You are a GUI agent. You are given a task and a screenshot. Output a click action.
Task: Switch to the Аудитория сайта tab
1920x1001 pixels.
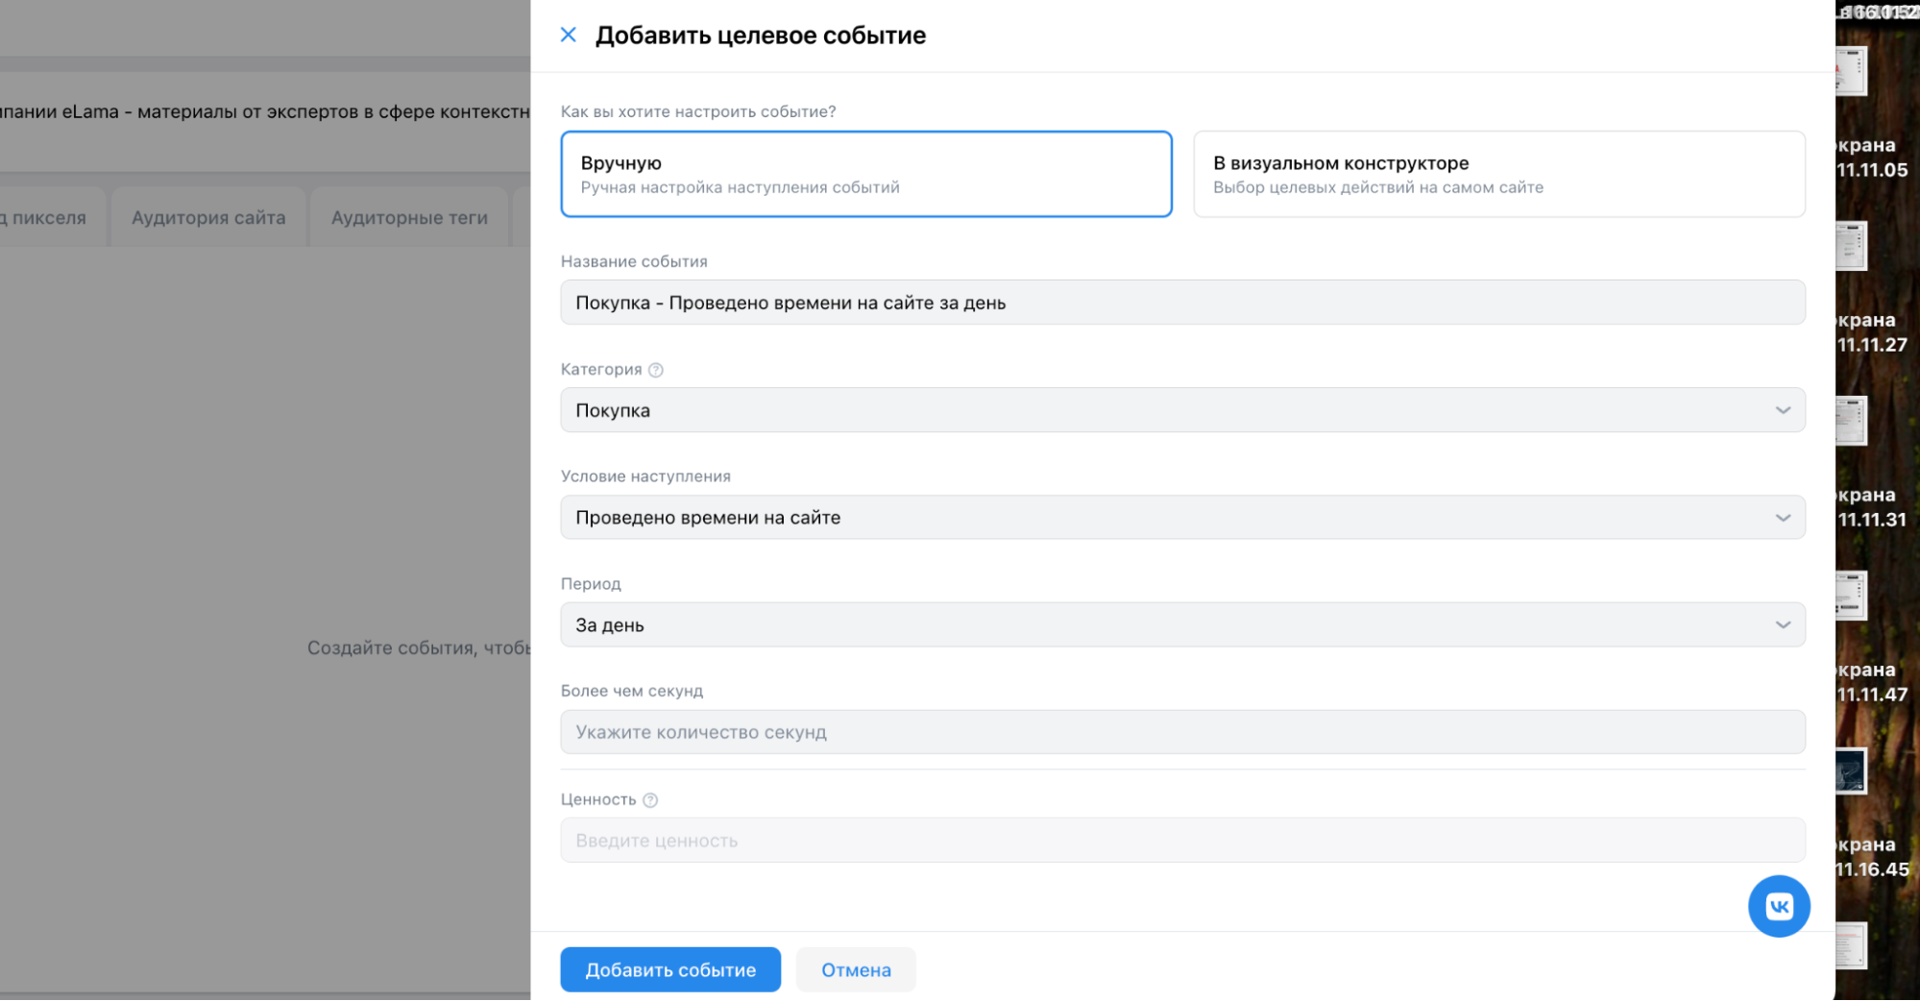point(207,217)
